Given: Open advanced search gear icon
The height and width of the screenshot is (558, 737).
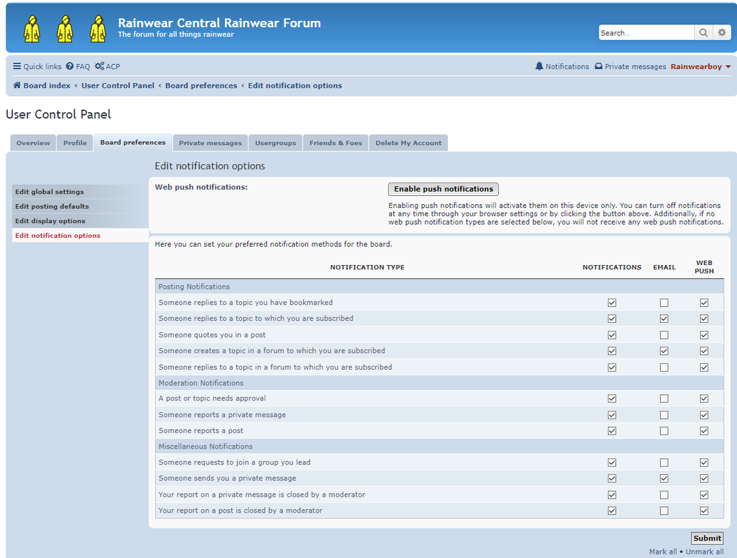Looking at the screenshot, I should point(722,32).
